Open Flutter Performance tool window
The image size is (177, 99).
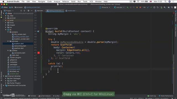coord(166,96)
